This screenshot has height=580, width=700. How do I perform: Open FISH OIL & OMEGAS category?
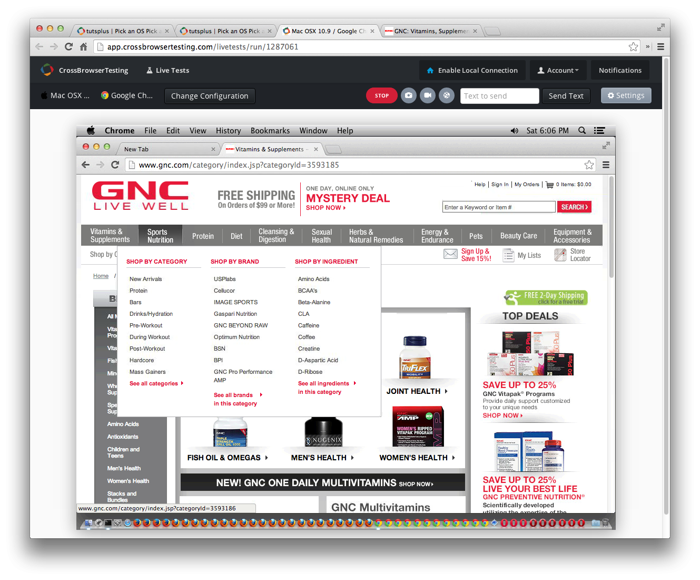[228, 458]
